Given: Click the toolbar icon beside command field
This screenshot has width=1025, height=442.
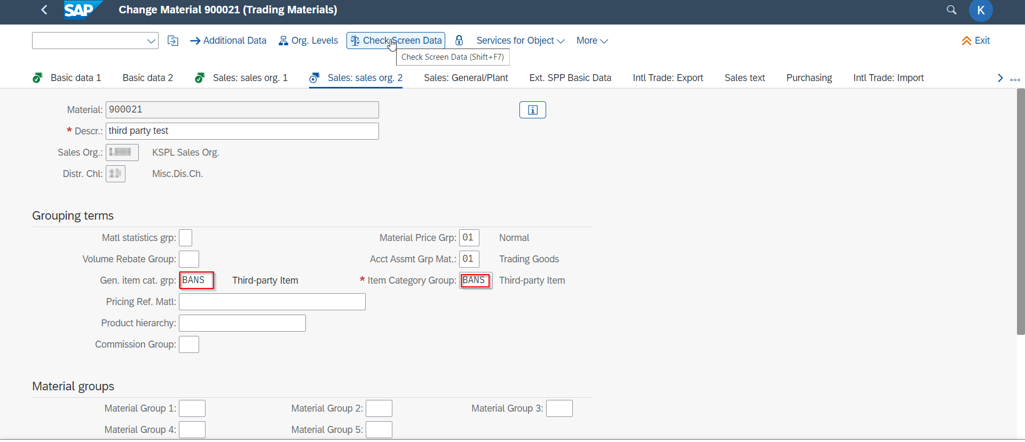Looking at the screenshot, I should click(x=173, y=41).
